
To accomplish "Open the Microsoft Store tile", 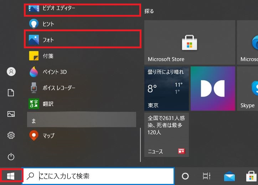I will [x=190, y=43].
